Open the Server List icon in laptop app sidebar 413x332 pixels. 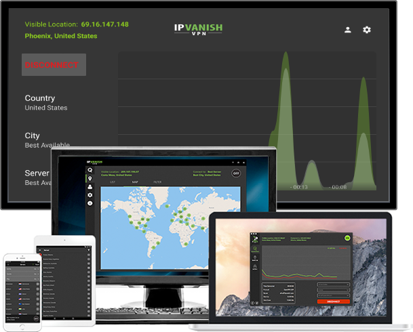255,258
